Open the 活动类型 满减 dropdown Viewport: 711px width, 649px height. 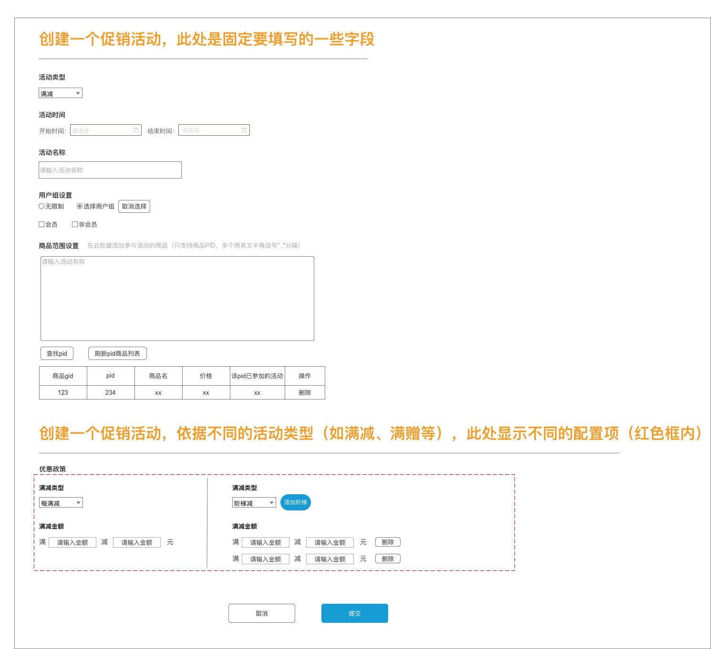[x=61, y=93]
